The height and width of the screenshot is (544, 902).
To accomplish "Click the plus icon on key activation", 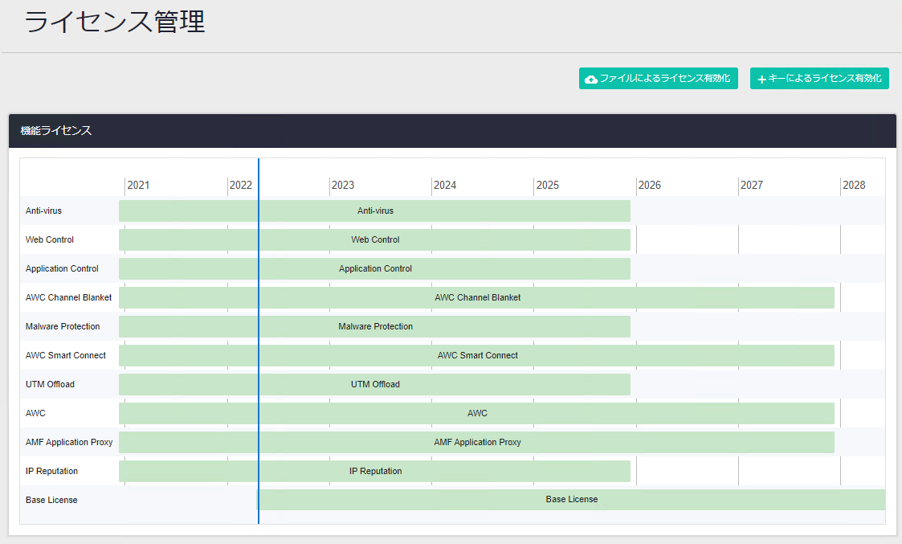I will pos(761,79).
